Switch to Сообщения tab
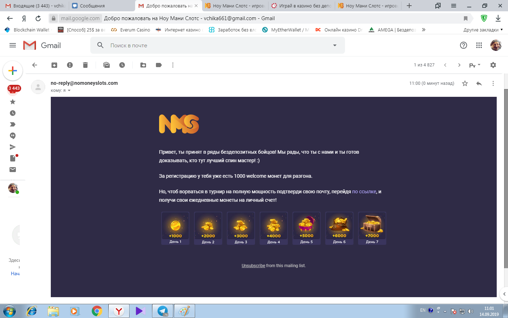508x318 pixels. [101, 6]
